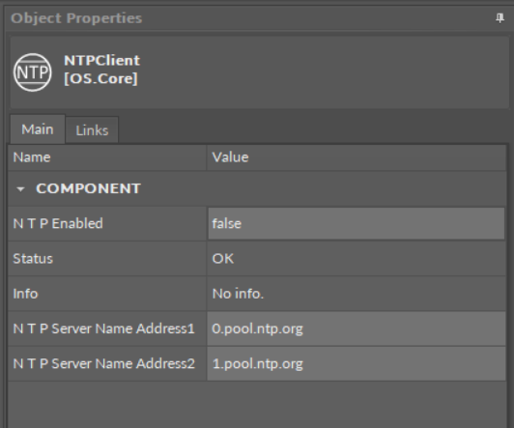The image size is (514, 428).
Task: Click the NTPClient [OS.Core] title text
Action: point(102,70)
